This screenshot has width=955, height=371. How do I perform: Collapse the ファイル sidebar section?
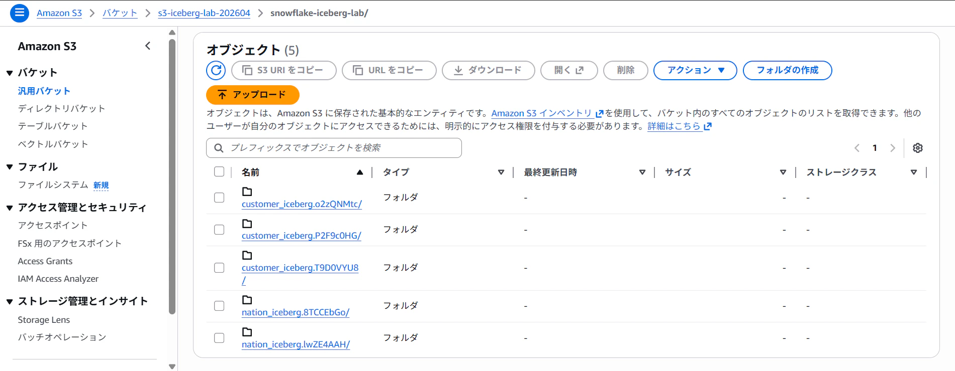(10, 167)
